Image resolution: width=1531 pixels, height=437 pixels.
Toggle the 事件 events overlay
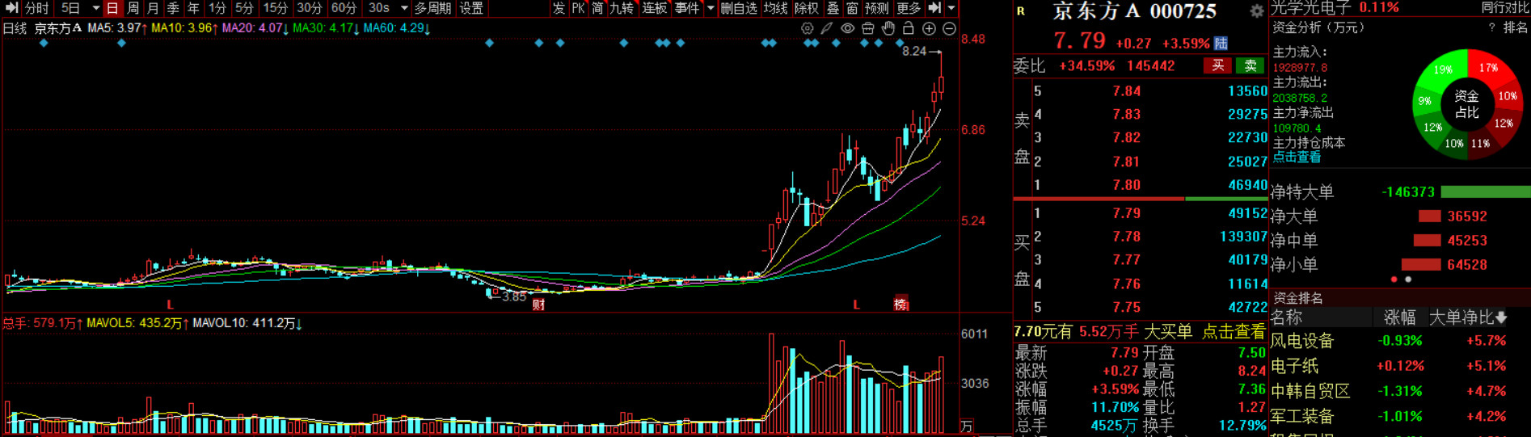pyautogui.click(x=687, y=8)
